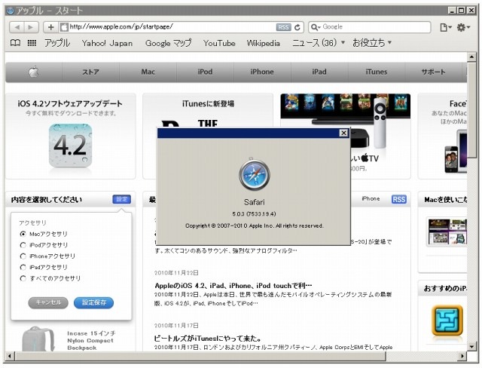Show all bookmarks via book icon
Viewport: 482px width, 368px height.
coord(15,43)
